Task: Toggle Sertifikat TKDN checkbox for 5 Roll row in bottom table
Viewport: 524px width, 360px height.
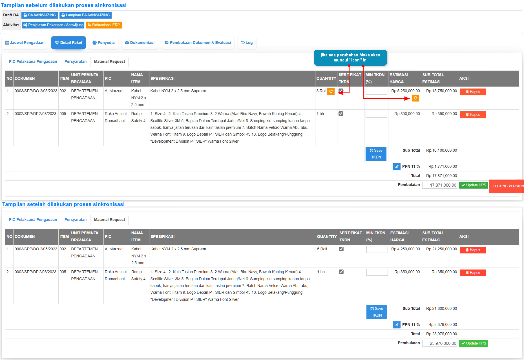Action: (341, 249)
